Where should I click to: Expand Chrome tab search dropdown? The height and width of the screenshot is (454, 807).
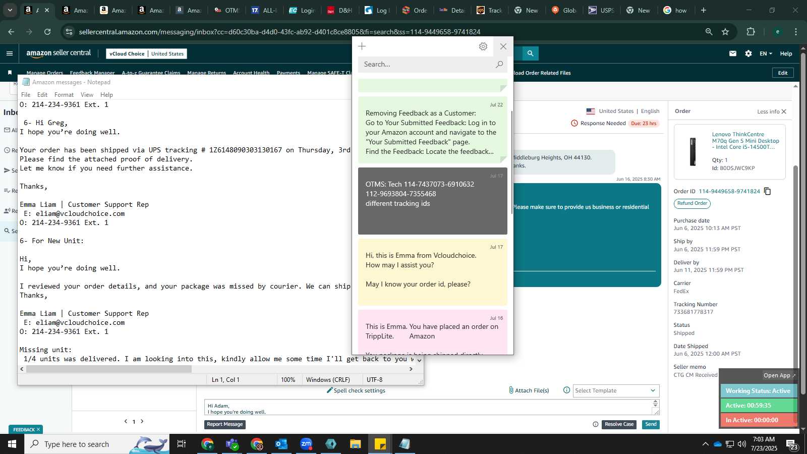tap(10, 10)
